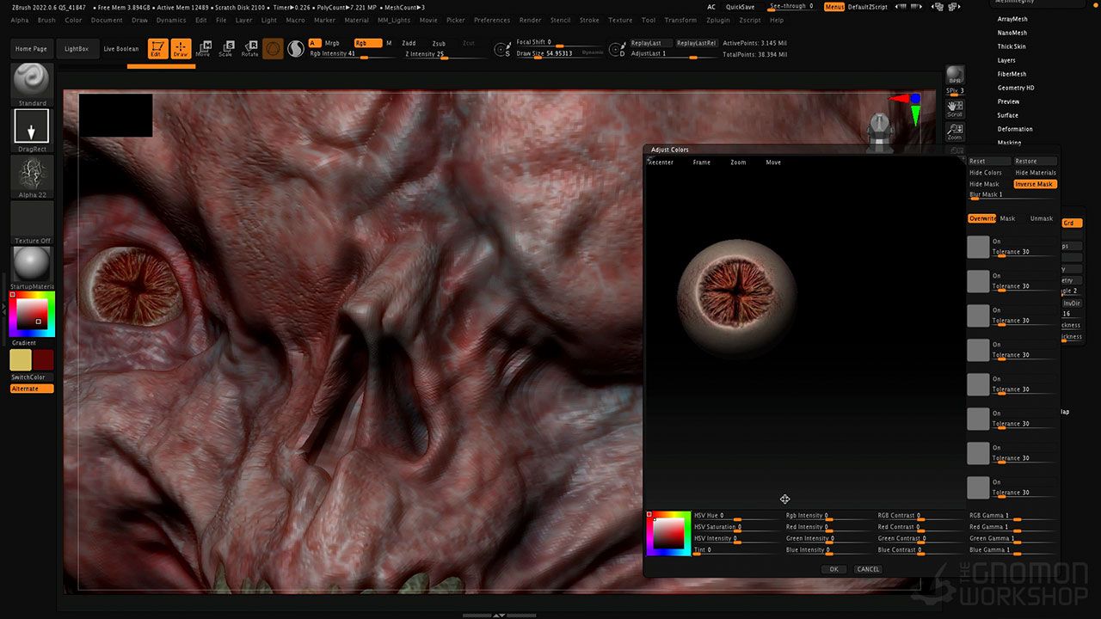Select the Alpha 22 thumbnail
1101x619 pixels.
[x=33, y=175]
